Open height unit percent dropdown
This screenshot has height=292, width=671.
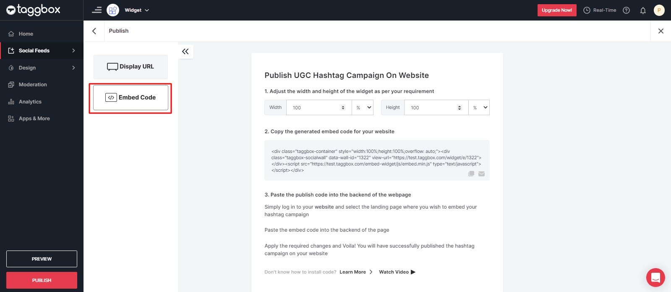click(480, 107)
